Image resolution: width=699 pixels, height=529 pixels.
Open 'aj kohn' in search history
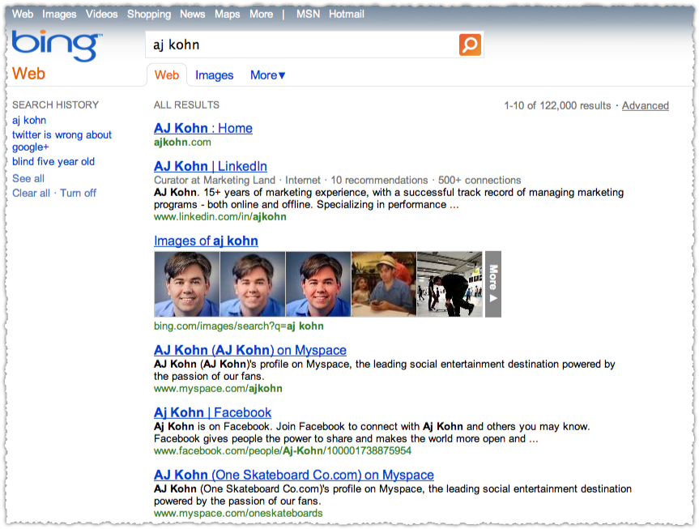click(x=29, y=121)
